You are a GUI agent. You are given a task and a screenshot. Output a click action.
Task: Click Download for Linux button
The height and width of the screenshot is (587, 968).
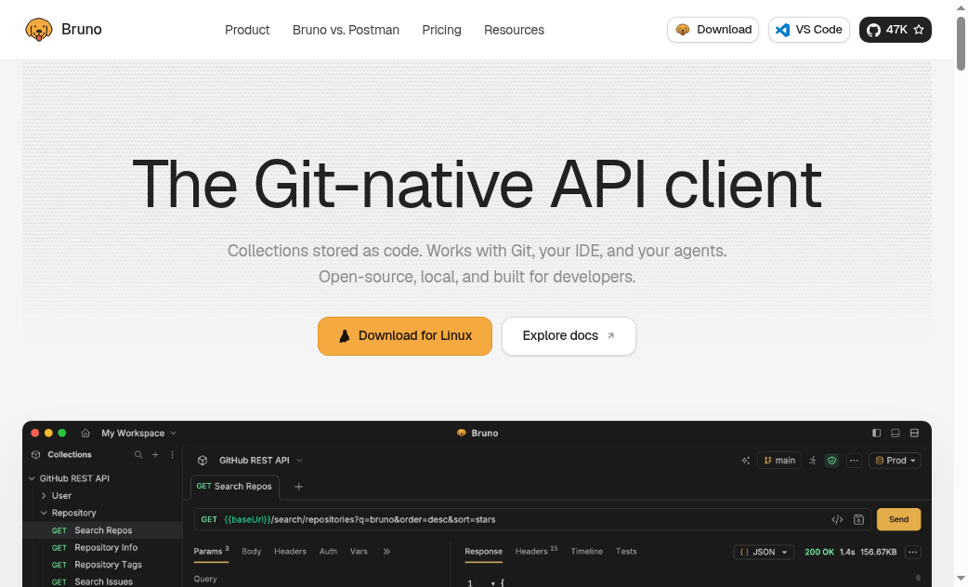click(405, 336)
